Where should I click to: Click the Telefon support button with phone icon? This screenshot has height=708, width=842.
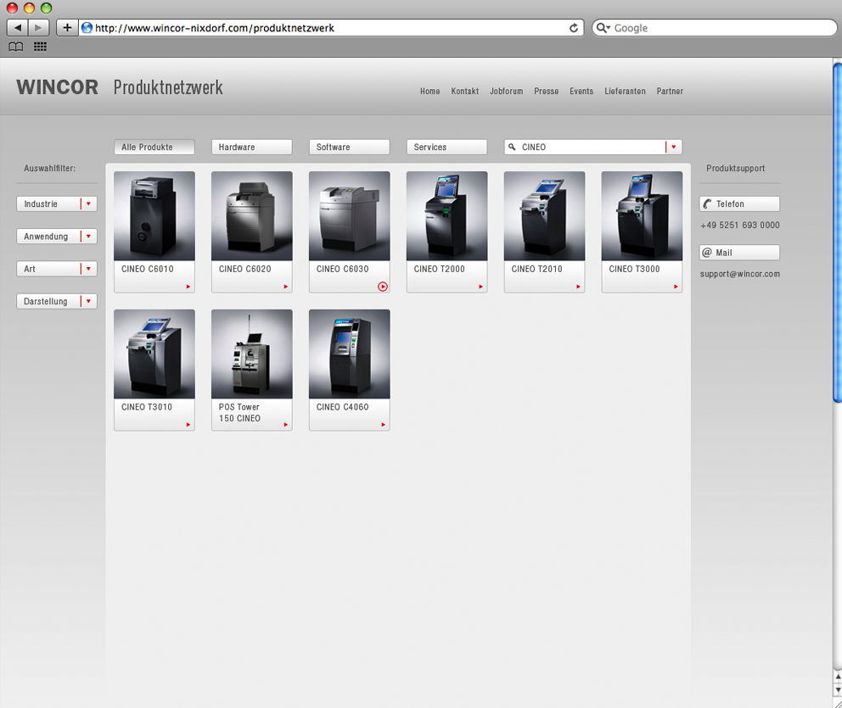[739, 203]
